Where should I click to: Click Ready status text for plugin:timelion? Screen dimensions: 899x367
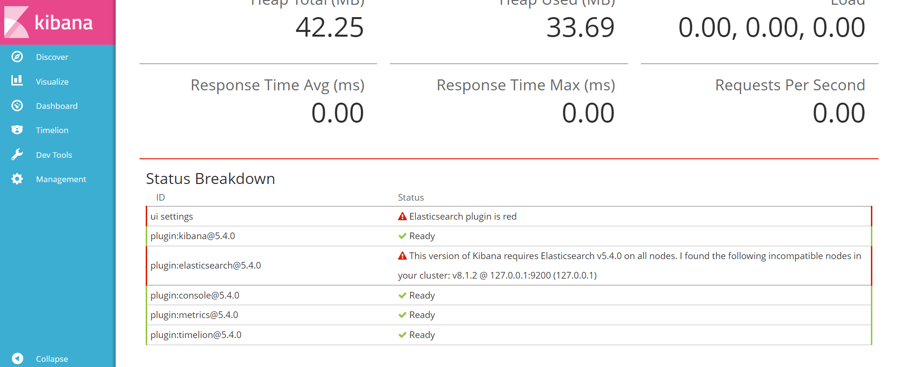coord(422,335)
